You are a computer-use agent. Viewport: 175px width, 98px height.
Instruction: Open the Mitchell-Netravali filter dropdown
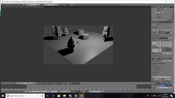pos(167,59)
